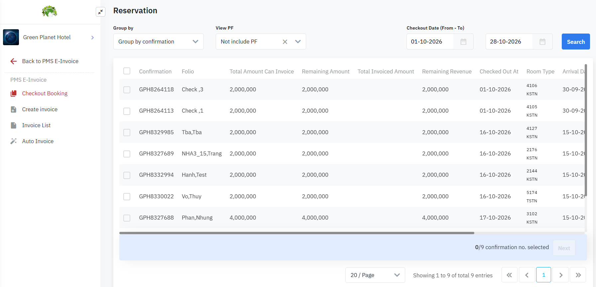Expand the View PF dropdown arrow
This screenshot has height=287, width=596.
pos(298,42)
